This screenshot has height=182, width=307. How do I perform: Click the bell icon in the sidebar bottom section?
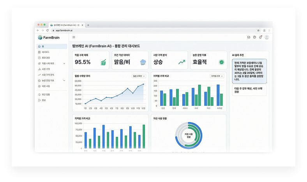39,94
